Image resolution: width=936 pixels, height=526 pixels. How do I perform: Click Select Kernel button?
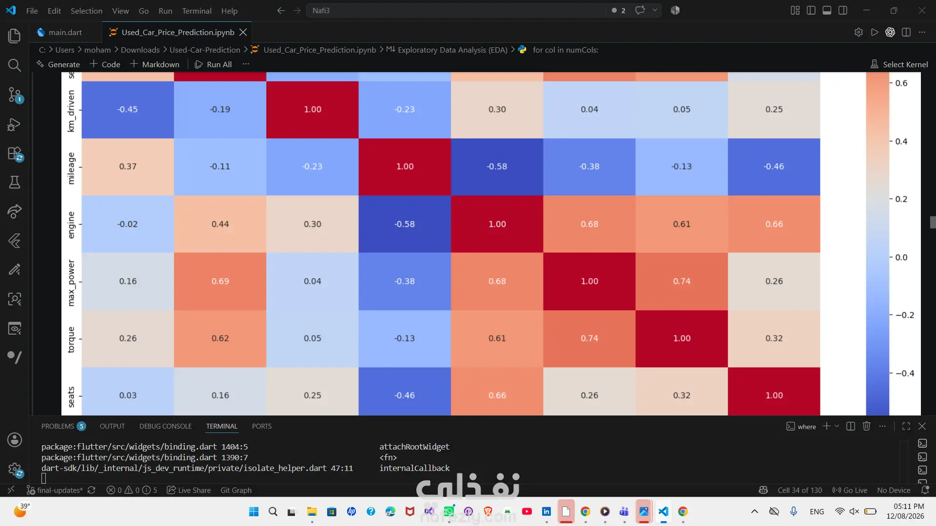coord(899,64)
